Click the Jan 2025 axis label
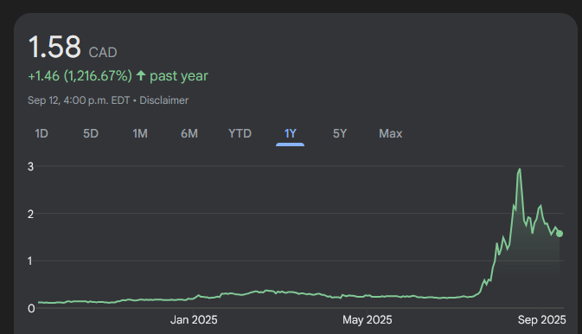 (194, 320)
